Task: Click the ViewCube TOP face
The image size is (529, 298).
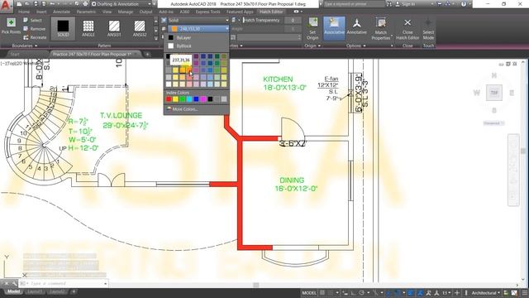Action: coord(494,93)
